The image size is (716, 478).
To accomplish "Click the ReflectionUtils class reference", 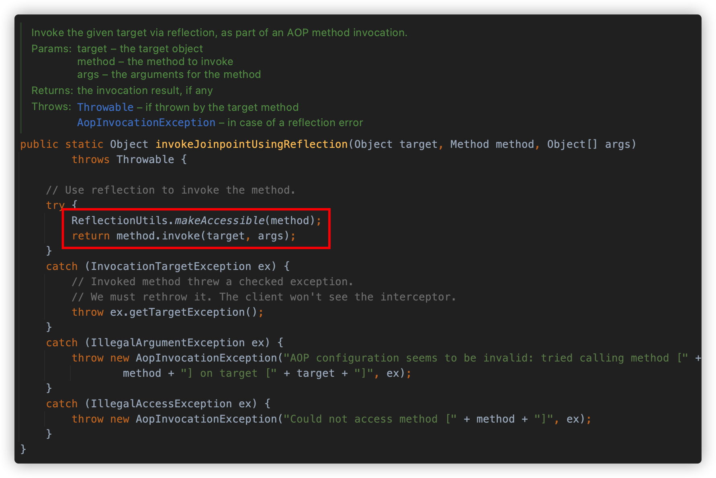I will click(x=119, y=221).
